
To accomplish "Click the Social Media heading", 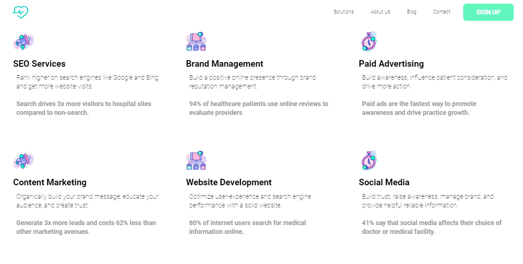I will click(384, 182).
